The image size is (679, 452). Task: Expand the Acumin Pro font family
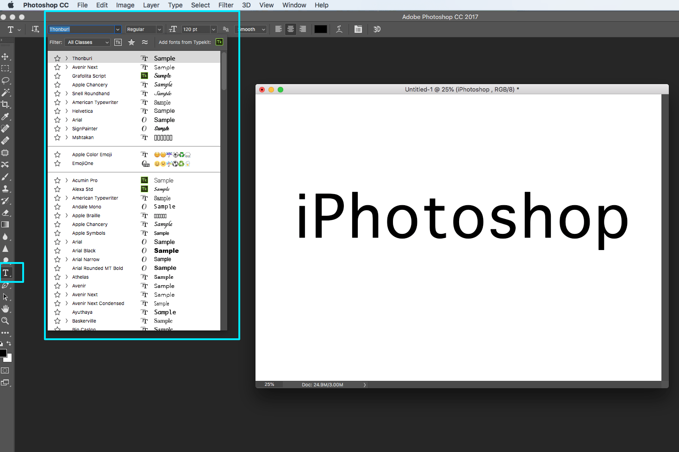[x=67, y=180]
